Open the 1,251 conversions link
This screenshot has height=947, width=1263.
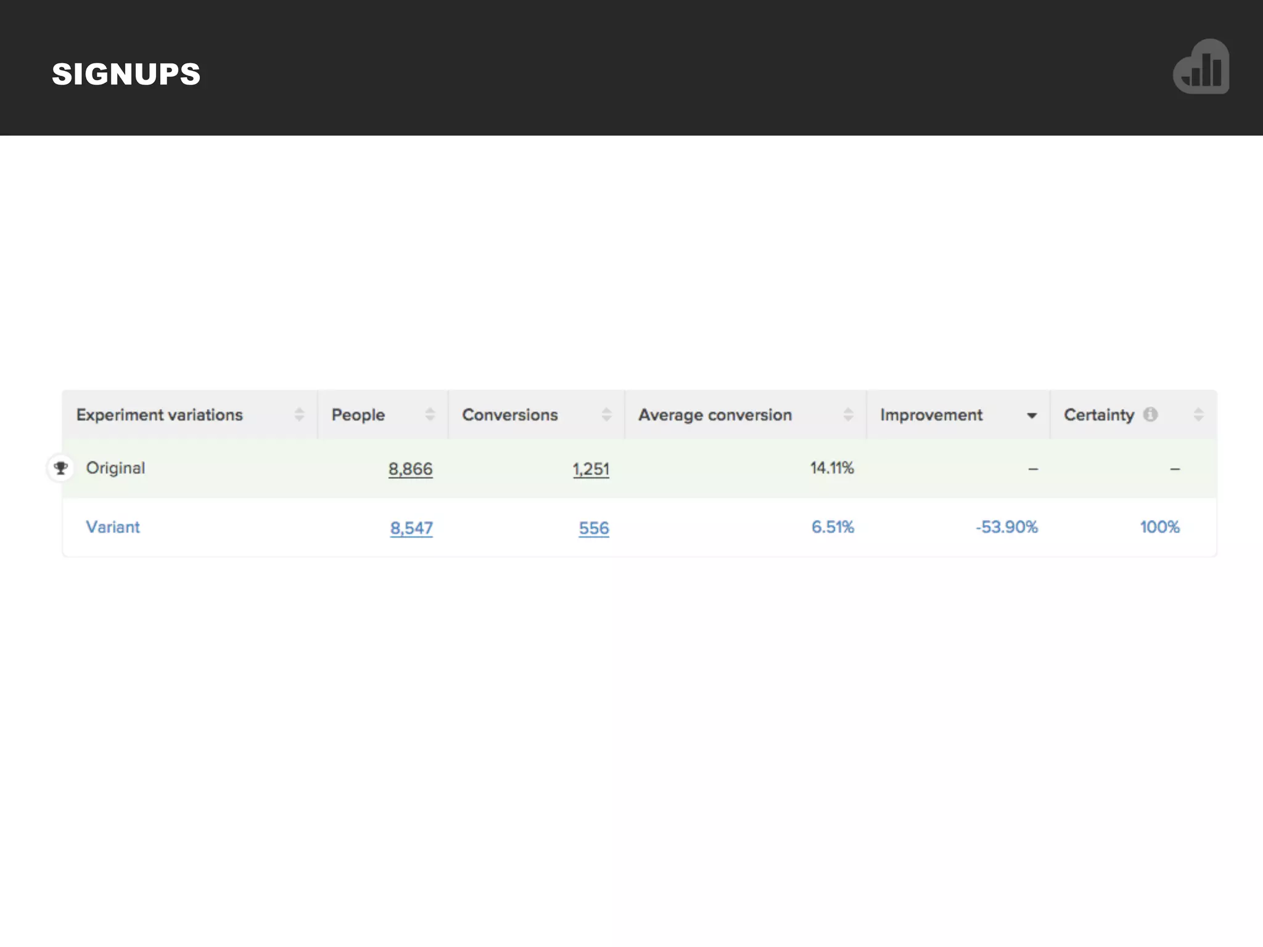click(590, 469)
